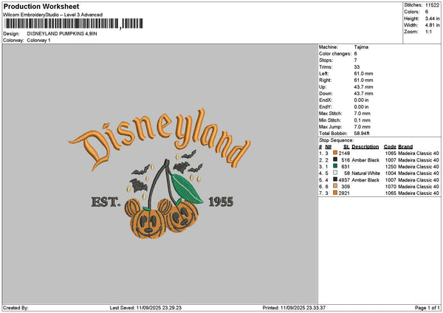
Task: Click stitch count 2921 in stop row 7
Action: pyautogui.click(x=344, y=193)
